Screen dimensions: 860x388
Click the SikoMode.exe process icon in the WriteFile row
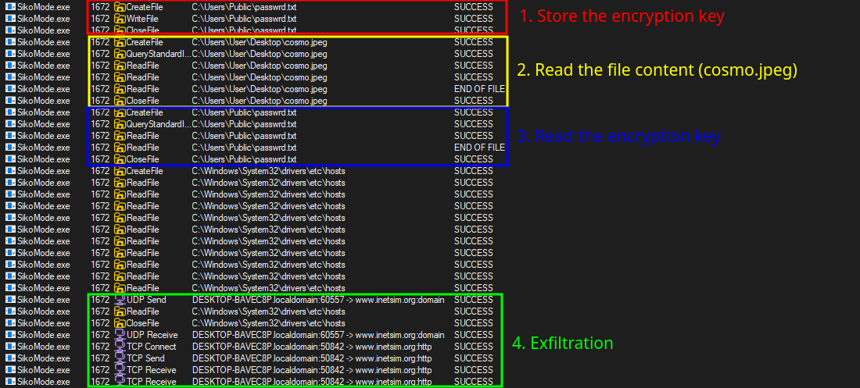[10, 19]
